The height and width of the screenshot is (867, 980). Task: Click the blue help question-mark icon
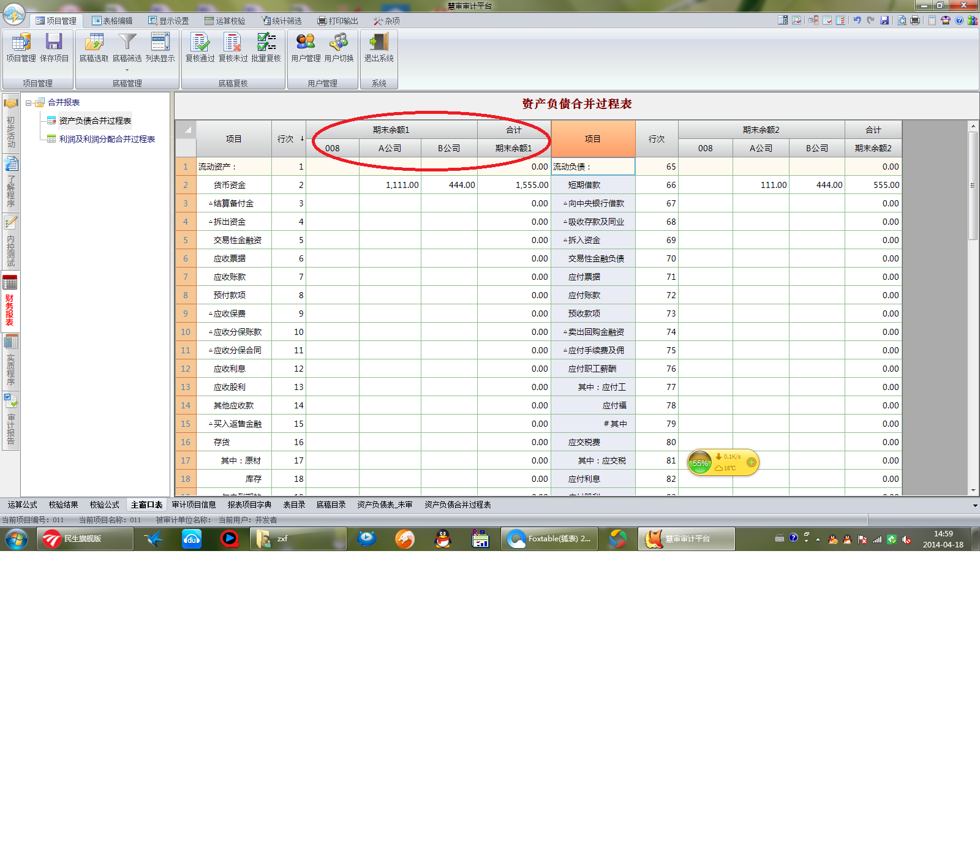click(959, 20)
